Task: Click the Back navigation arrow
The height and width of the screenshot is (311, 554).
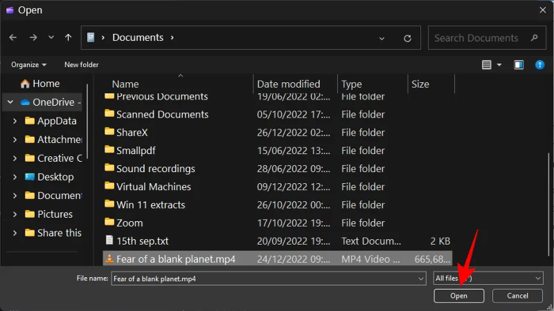Action: pos(15,37)
